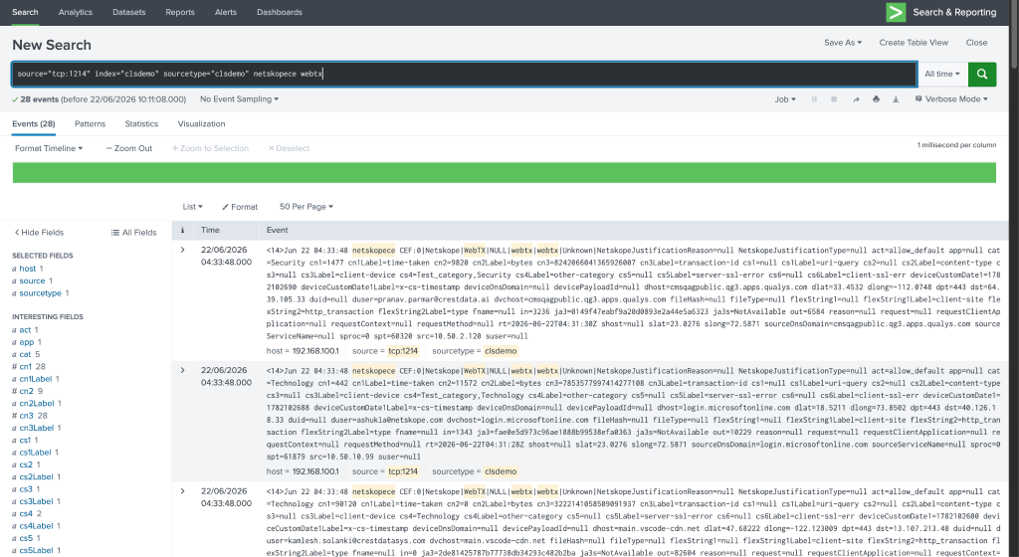Open the Search nav tab
Viewport: 1019px width, 557px height.
tap(25, 12)
